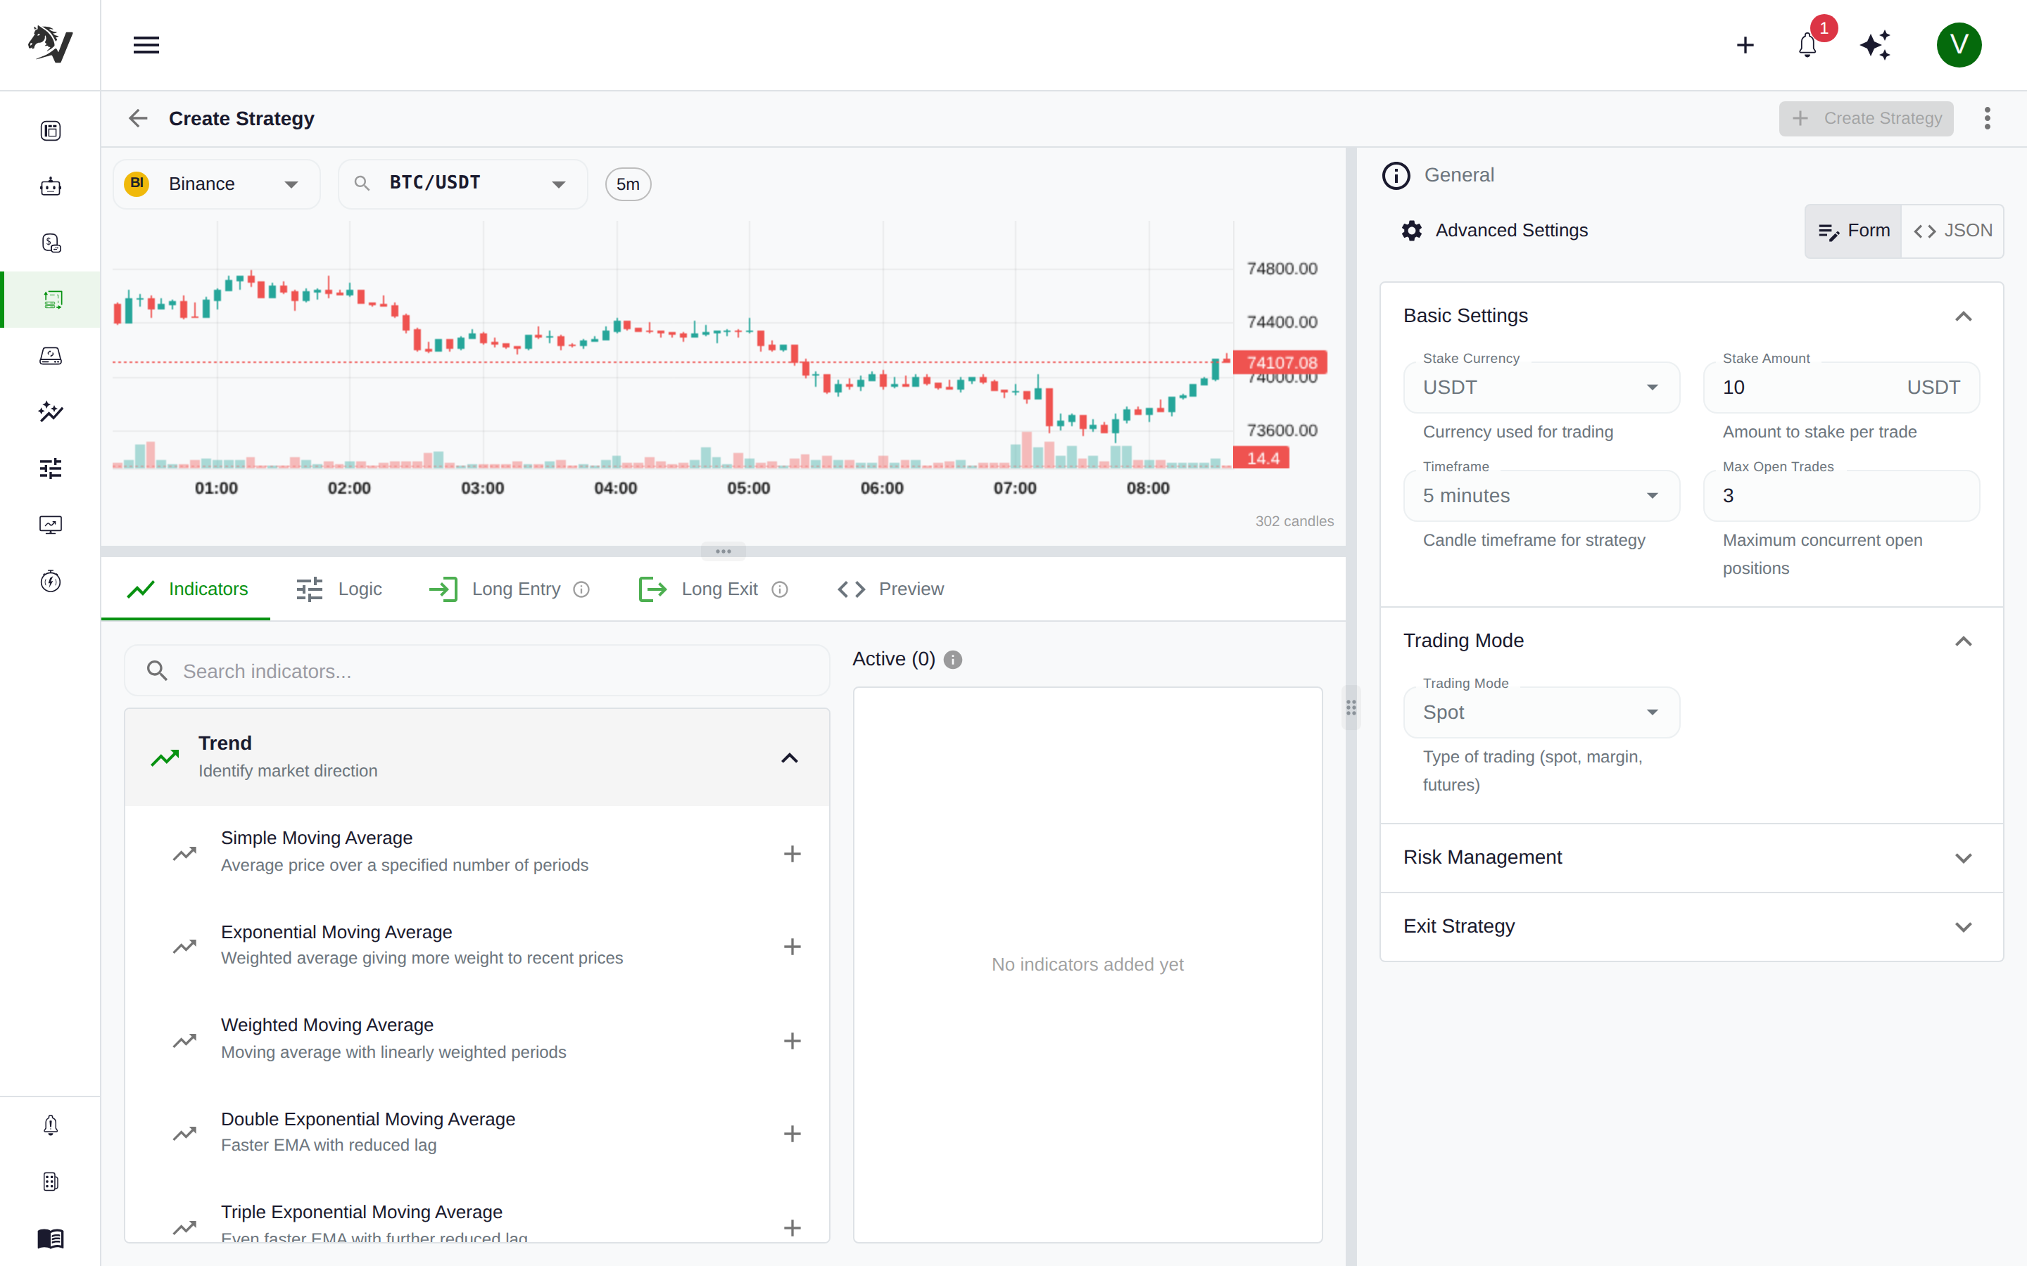2027x1266 pixels.
Task: Click the Advanced Settings gear icon
Action: [1411, 230]
